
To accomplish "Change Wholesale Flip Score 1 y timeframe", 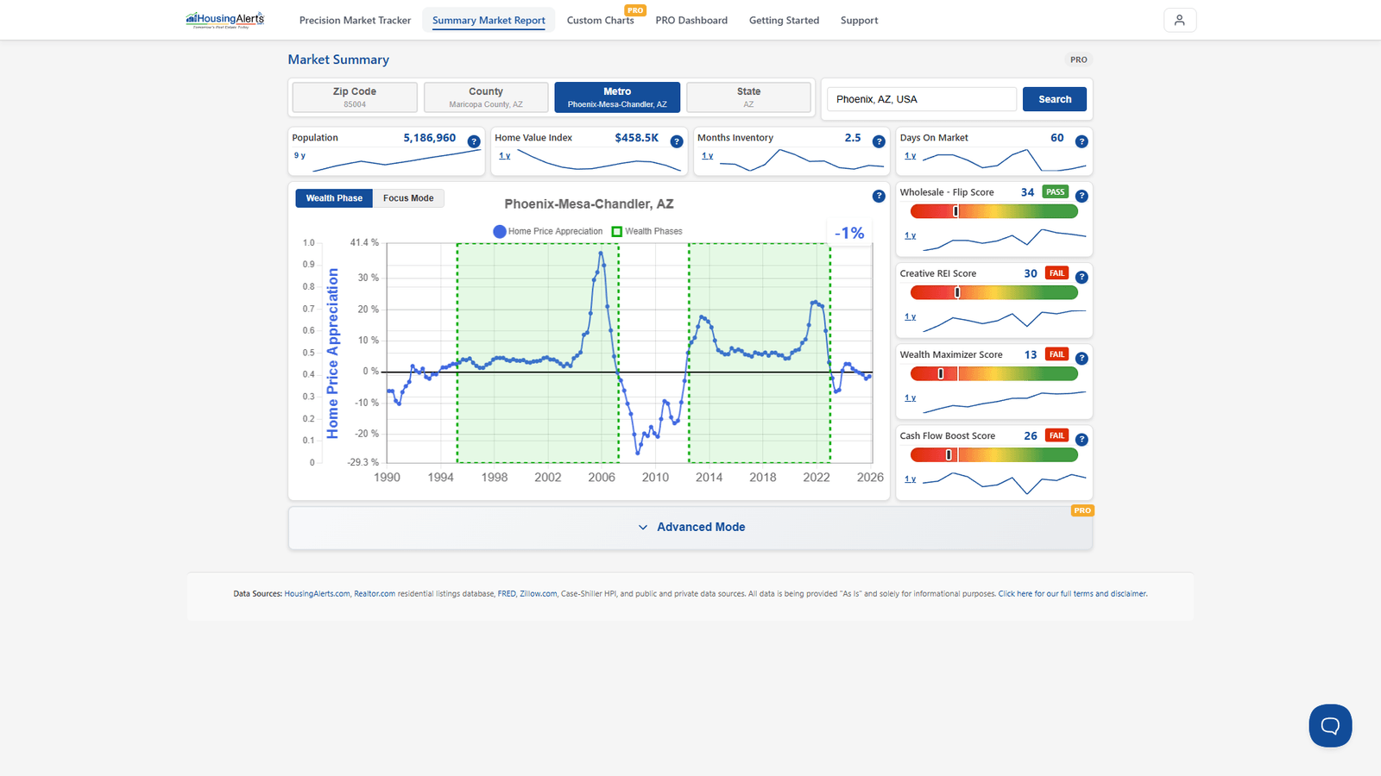I will [911, 235].
